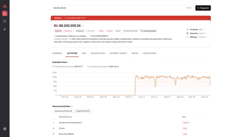Click the Research button

tap(203, 8)
